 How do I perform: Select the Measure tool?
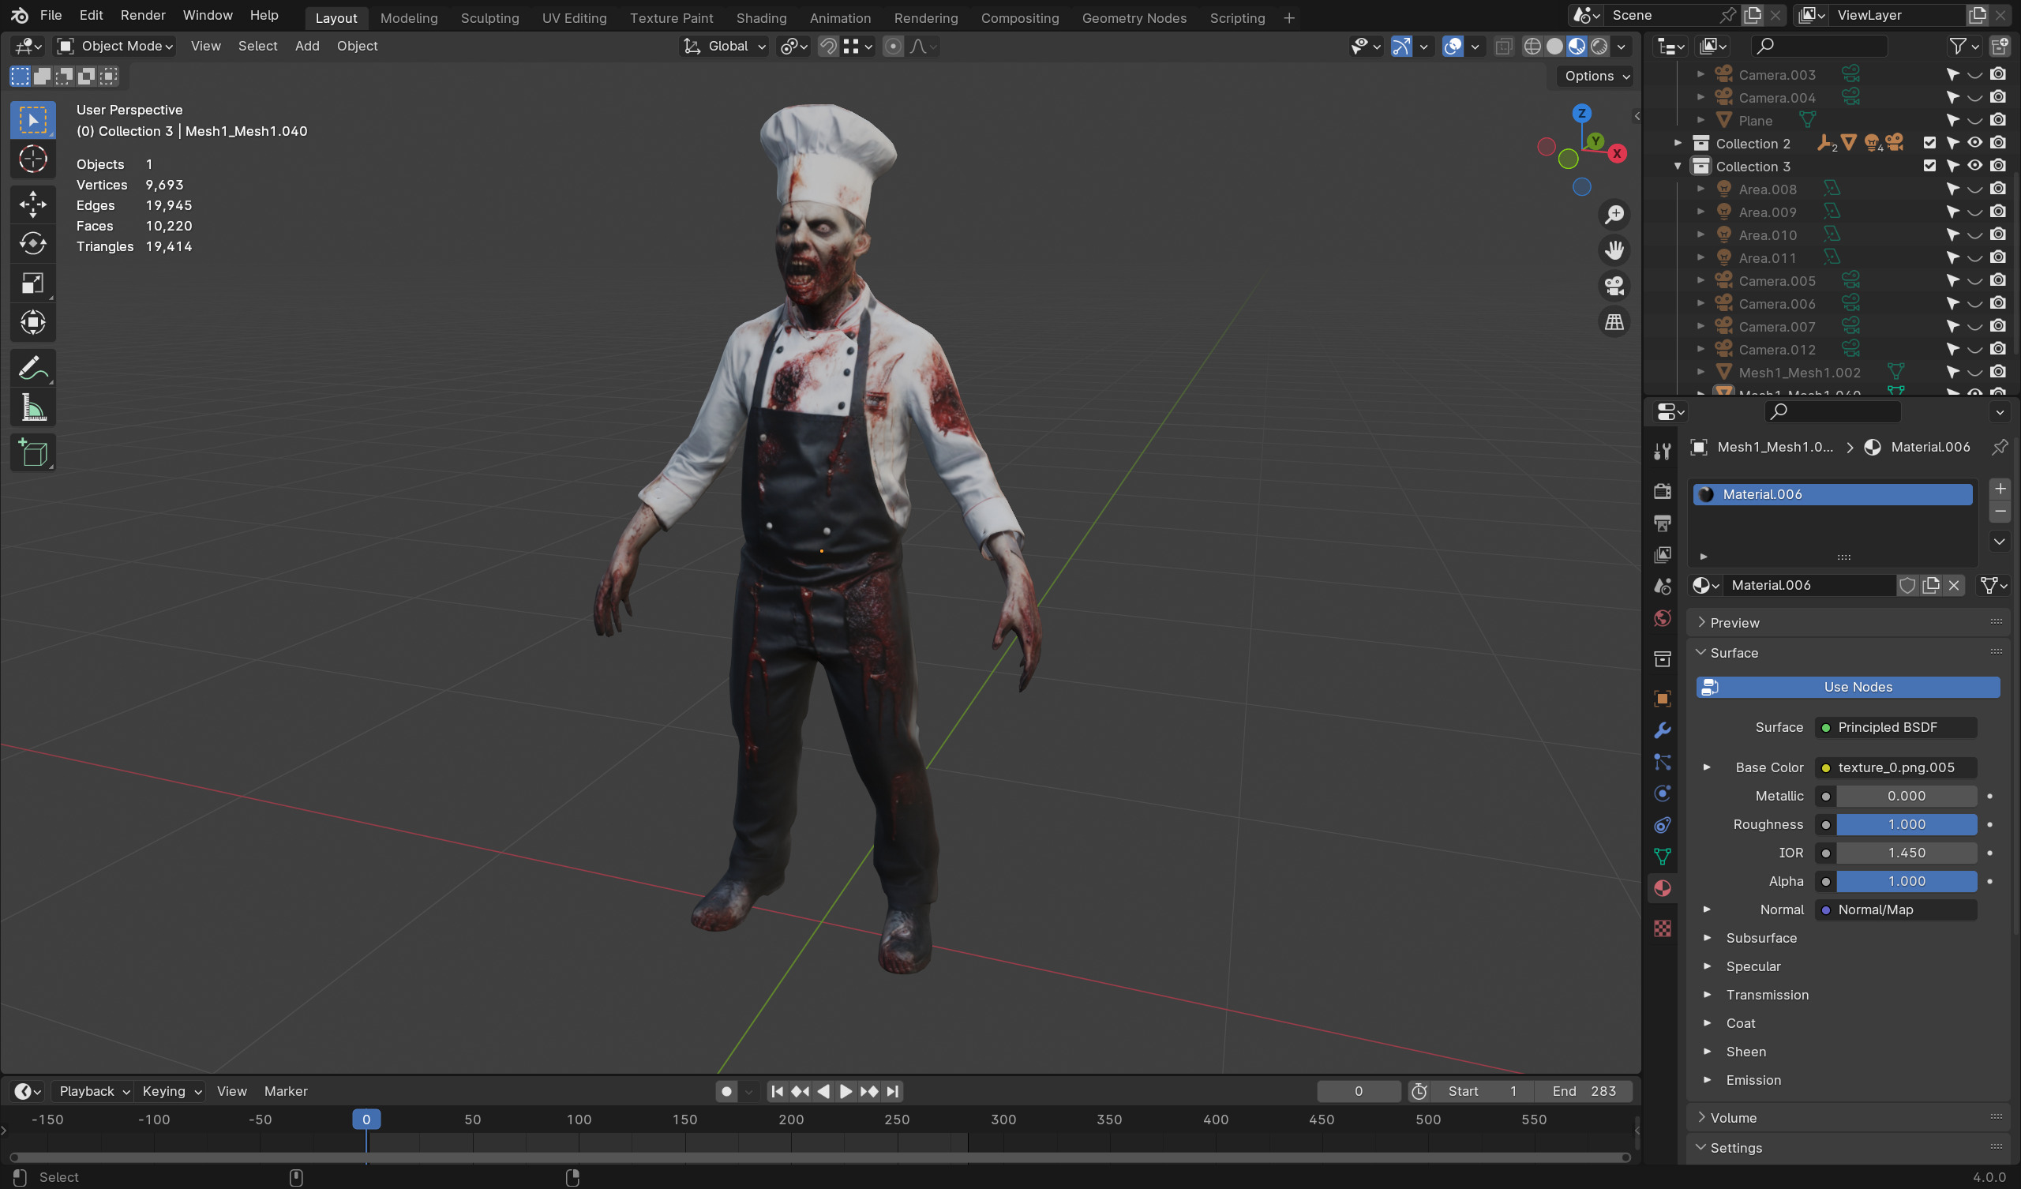(33, 408)
